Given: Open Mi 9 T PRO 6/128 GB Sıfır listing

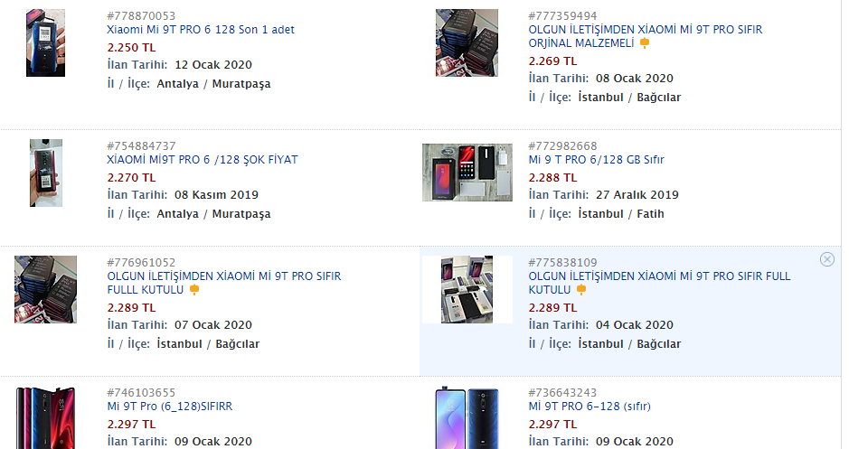Looking at the screenshot, I should click(x=596, y=160).
